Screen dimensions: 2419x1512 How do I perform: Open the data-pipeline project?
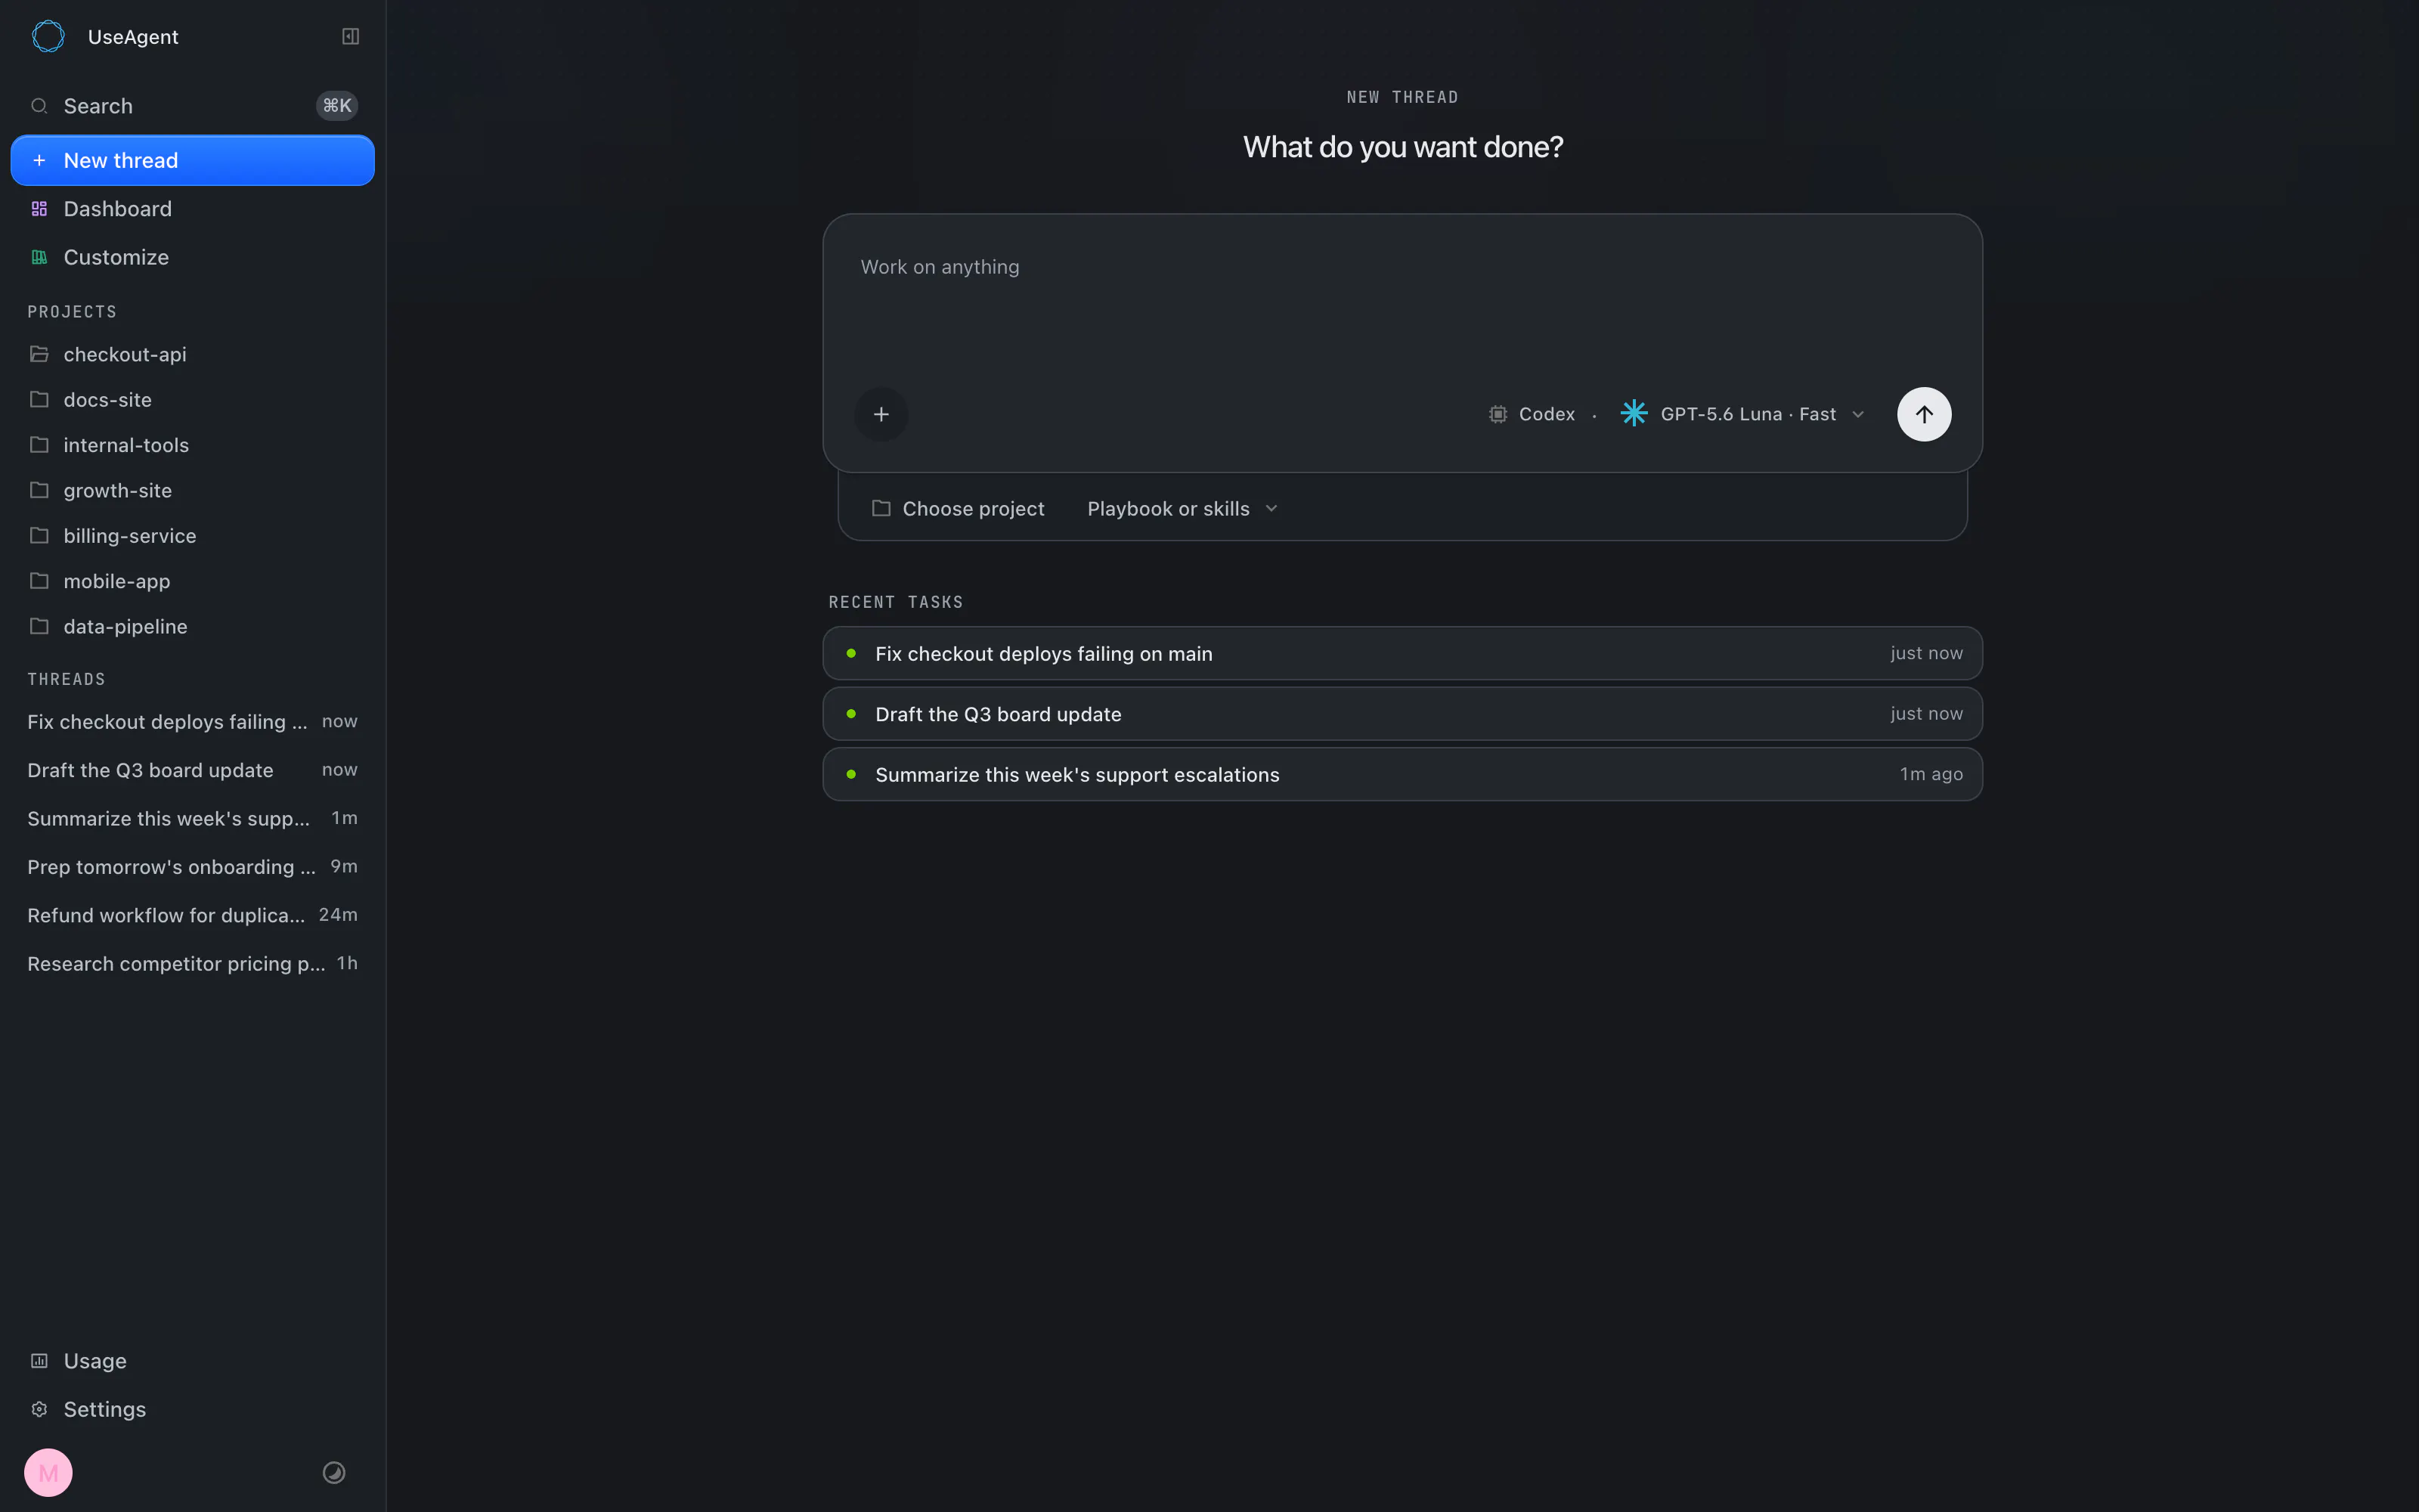(192, 626)
